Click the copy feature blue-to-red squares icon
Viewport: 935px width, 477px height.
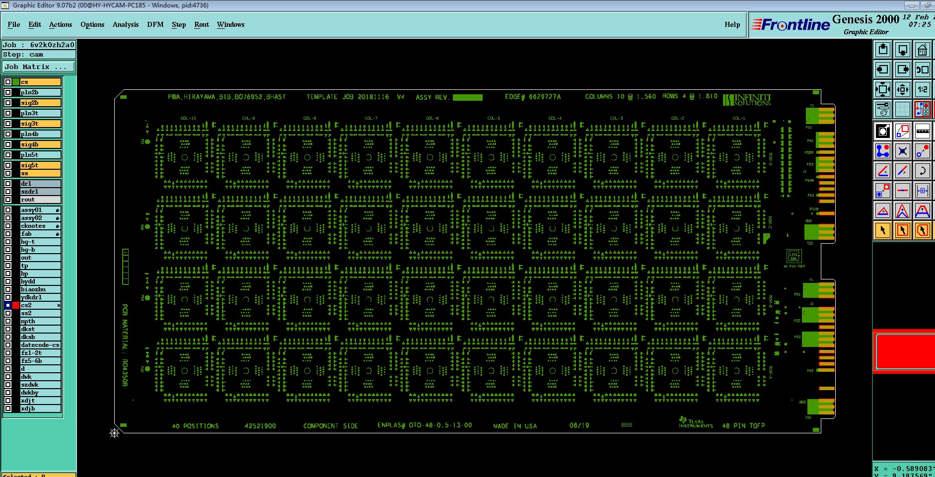[883, 191]
